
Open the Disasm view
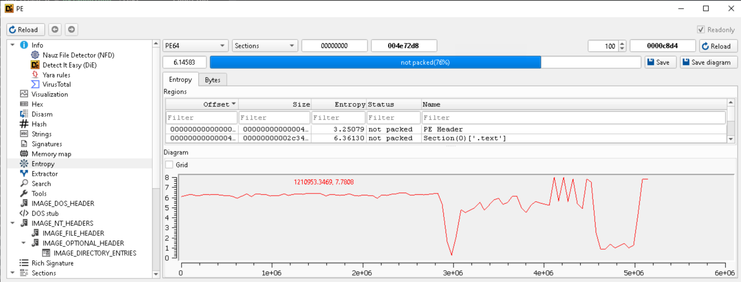coord(42,114)
